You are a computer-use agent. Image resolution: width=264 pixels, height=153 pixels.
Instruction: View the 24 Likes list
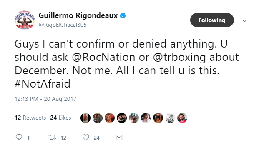[60, 118]
